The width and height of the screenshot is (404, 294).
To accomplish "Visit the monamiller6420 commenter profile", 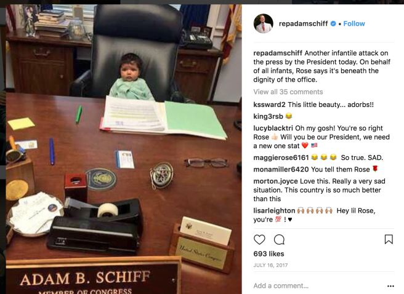I will (x=281, y=169).
